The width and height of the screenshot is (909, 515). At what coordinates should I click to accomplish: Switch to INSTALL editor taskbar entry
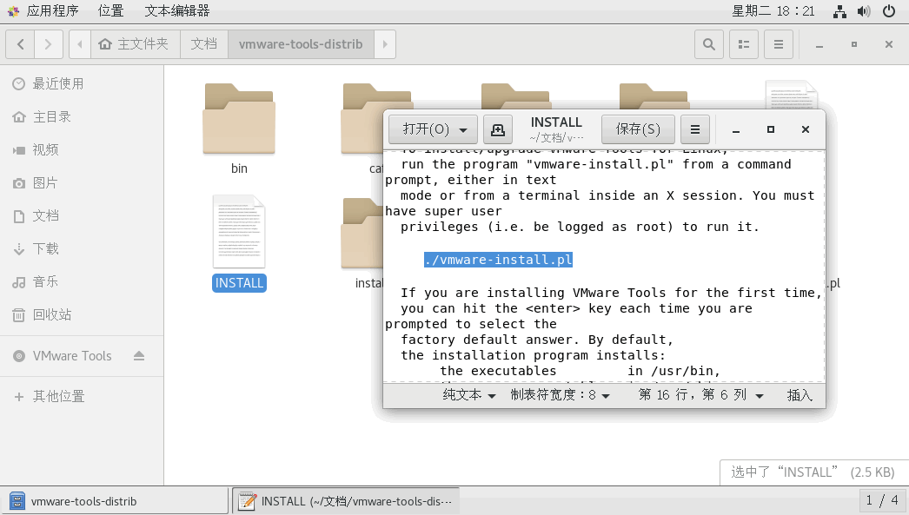tap(346, 501)
